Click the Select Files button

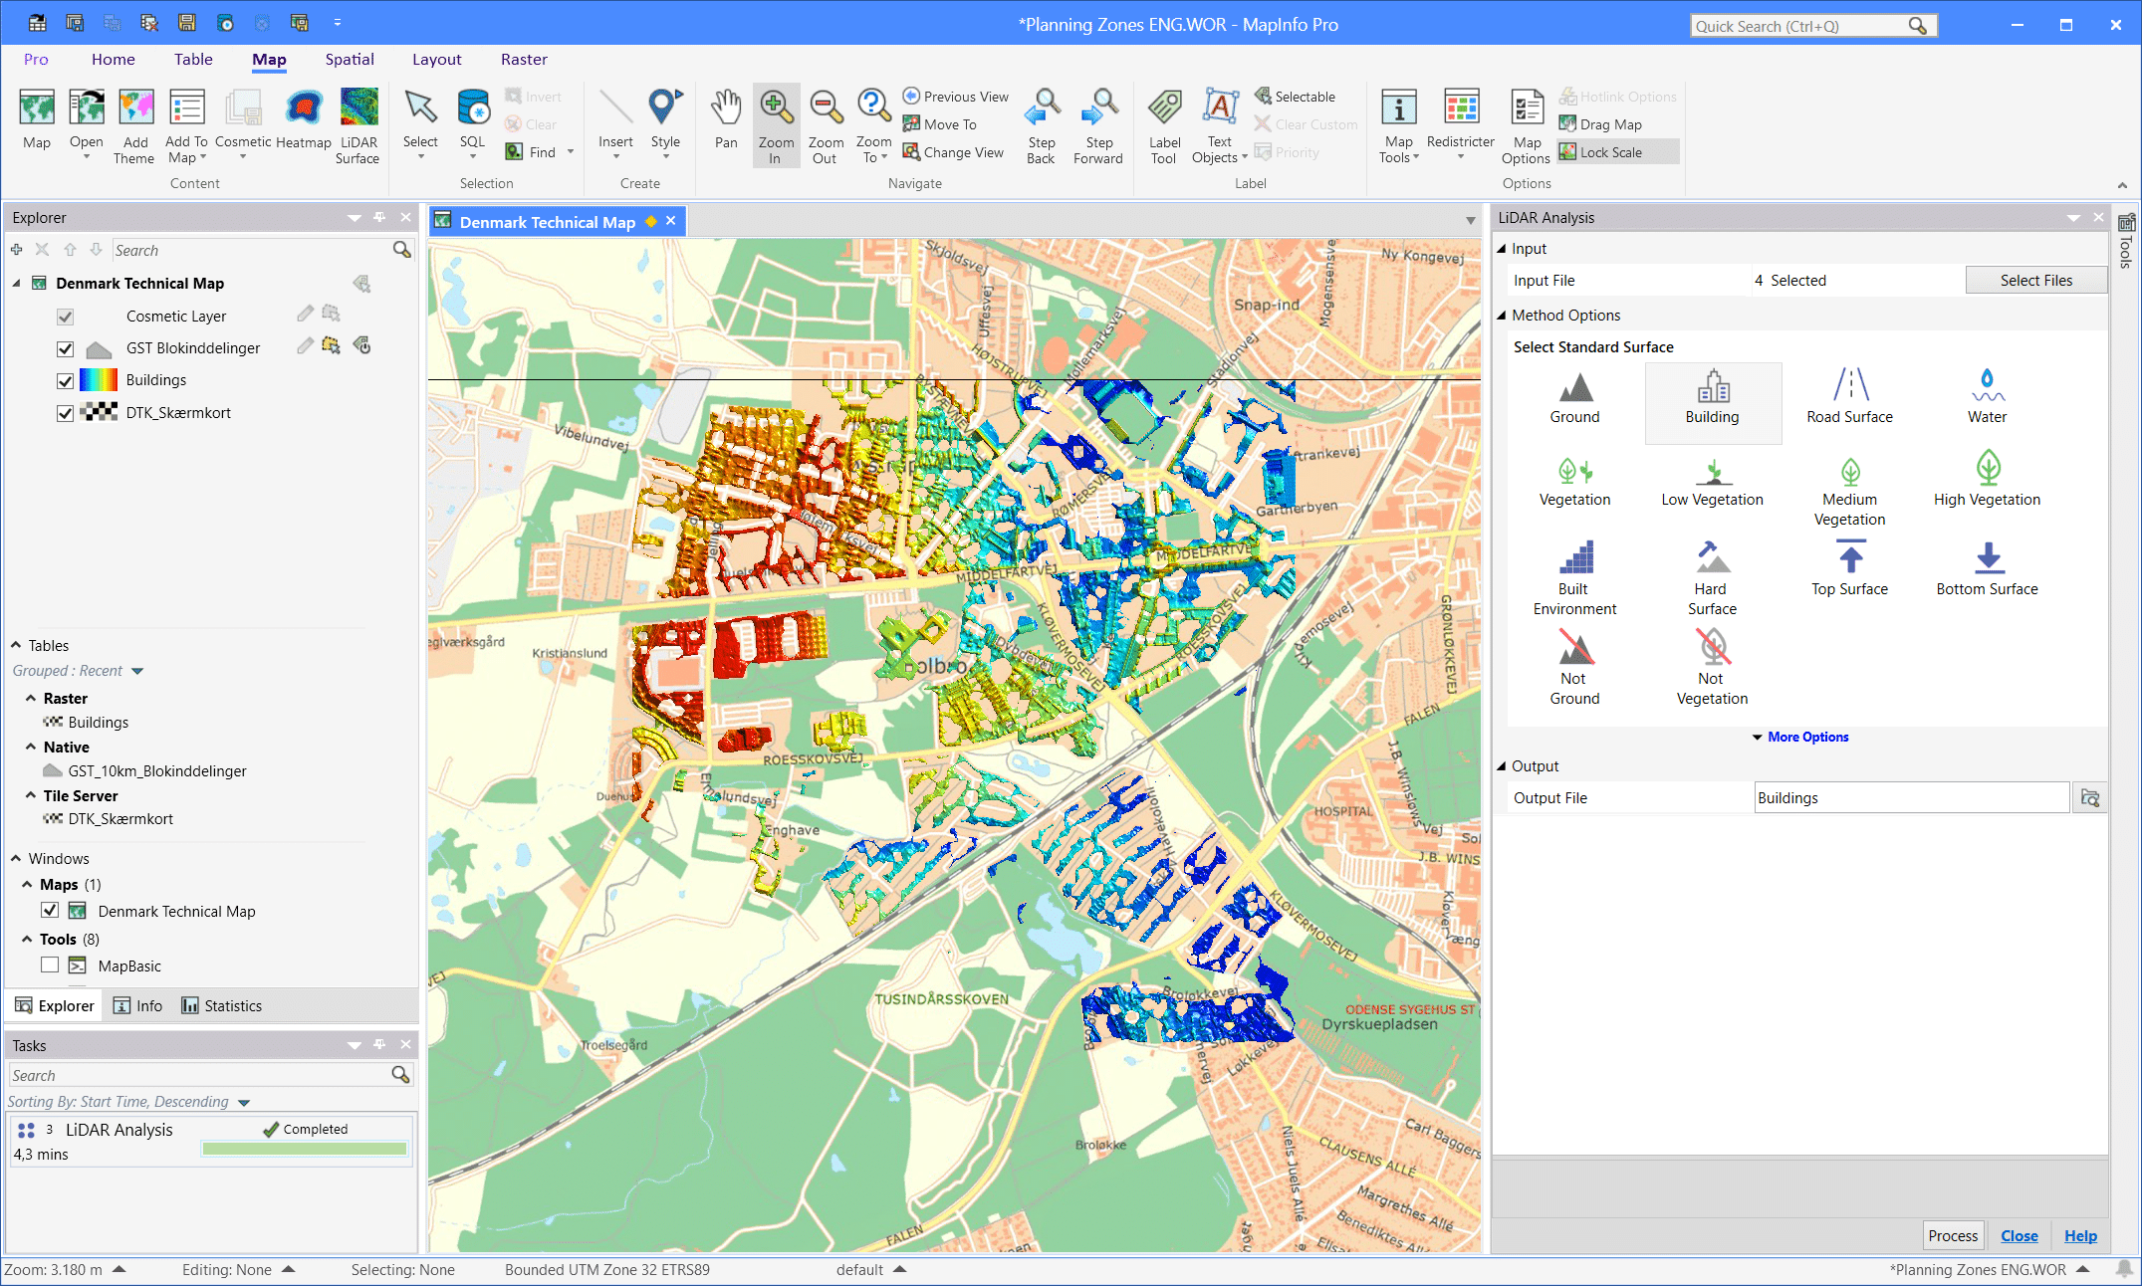click(x=2035, y=280)
